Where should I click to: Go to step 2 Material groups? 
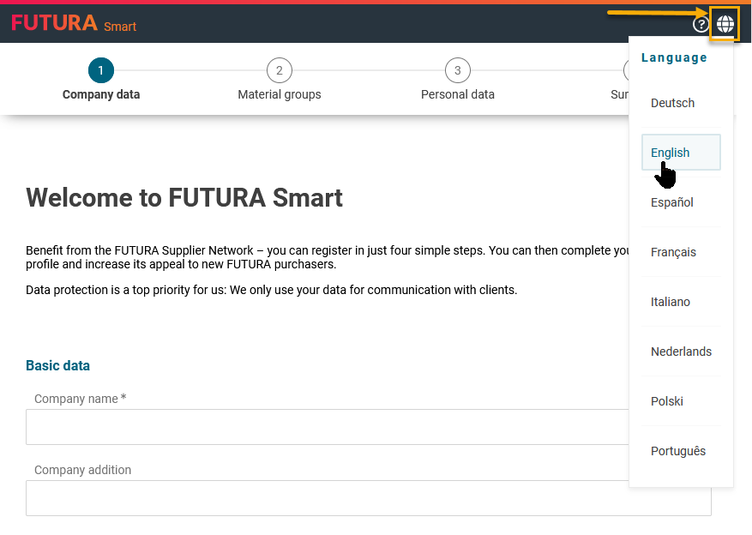click(279, 70)
